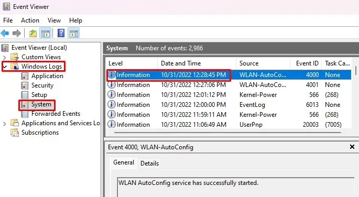Open Help via the question mark icon
This screenshot has height=197, width=359.
[61, 33]
